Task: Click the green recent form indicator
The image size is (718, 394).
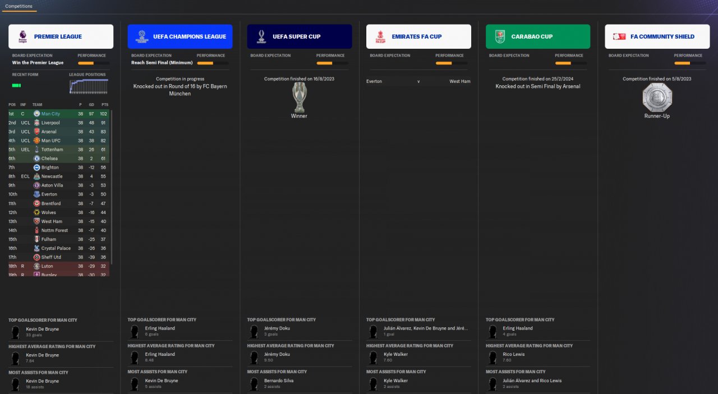Action: coord(16,85)
